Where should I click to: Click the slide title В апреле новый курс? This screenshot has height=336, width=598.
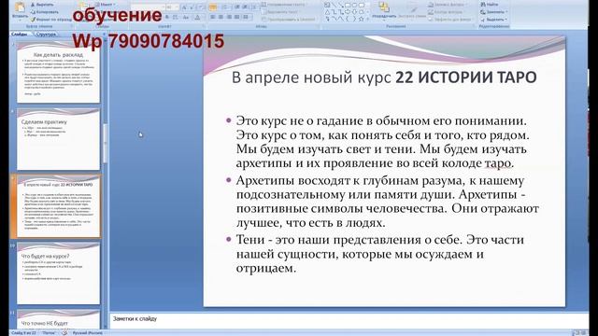click(x=384, y=77)
